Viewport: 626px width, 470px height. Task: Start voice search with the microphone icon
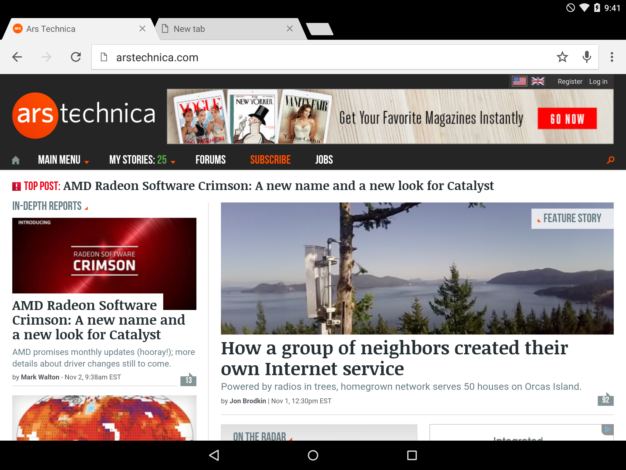[x=587, y=57]
